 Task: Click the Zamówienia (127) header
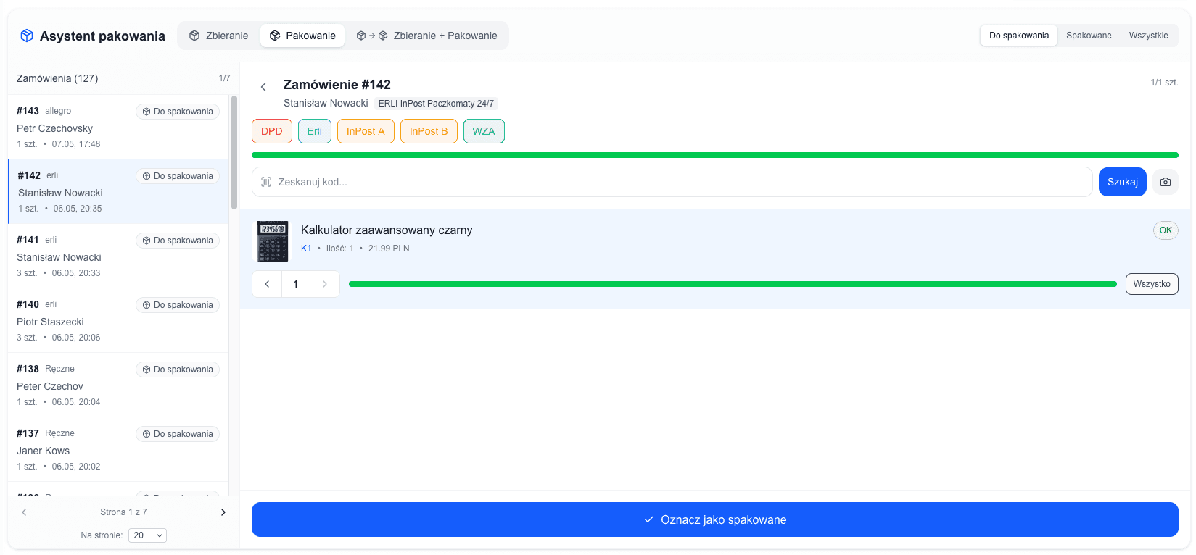coord(57,78)
